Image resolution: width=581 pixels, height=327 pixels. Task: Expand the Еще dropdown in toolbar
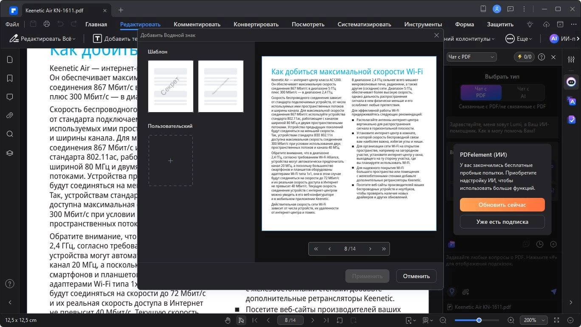point(519,39)
